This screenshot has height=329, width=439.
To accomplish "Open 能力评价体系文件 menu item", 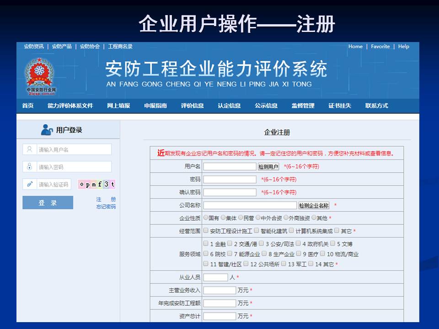I will tap(70, 106).
